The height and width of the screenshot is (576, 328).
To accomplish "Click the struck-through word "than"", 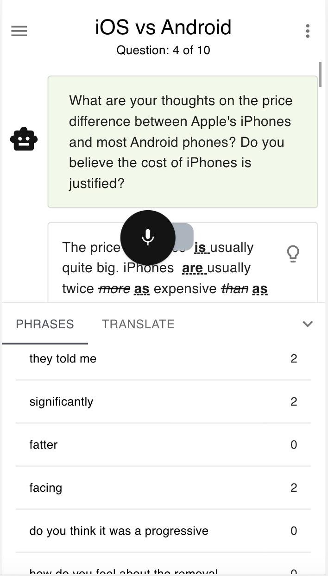I will (234, 288).
